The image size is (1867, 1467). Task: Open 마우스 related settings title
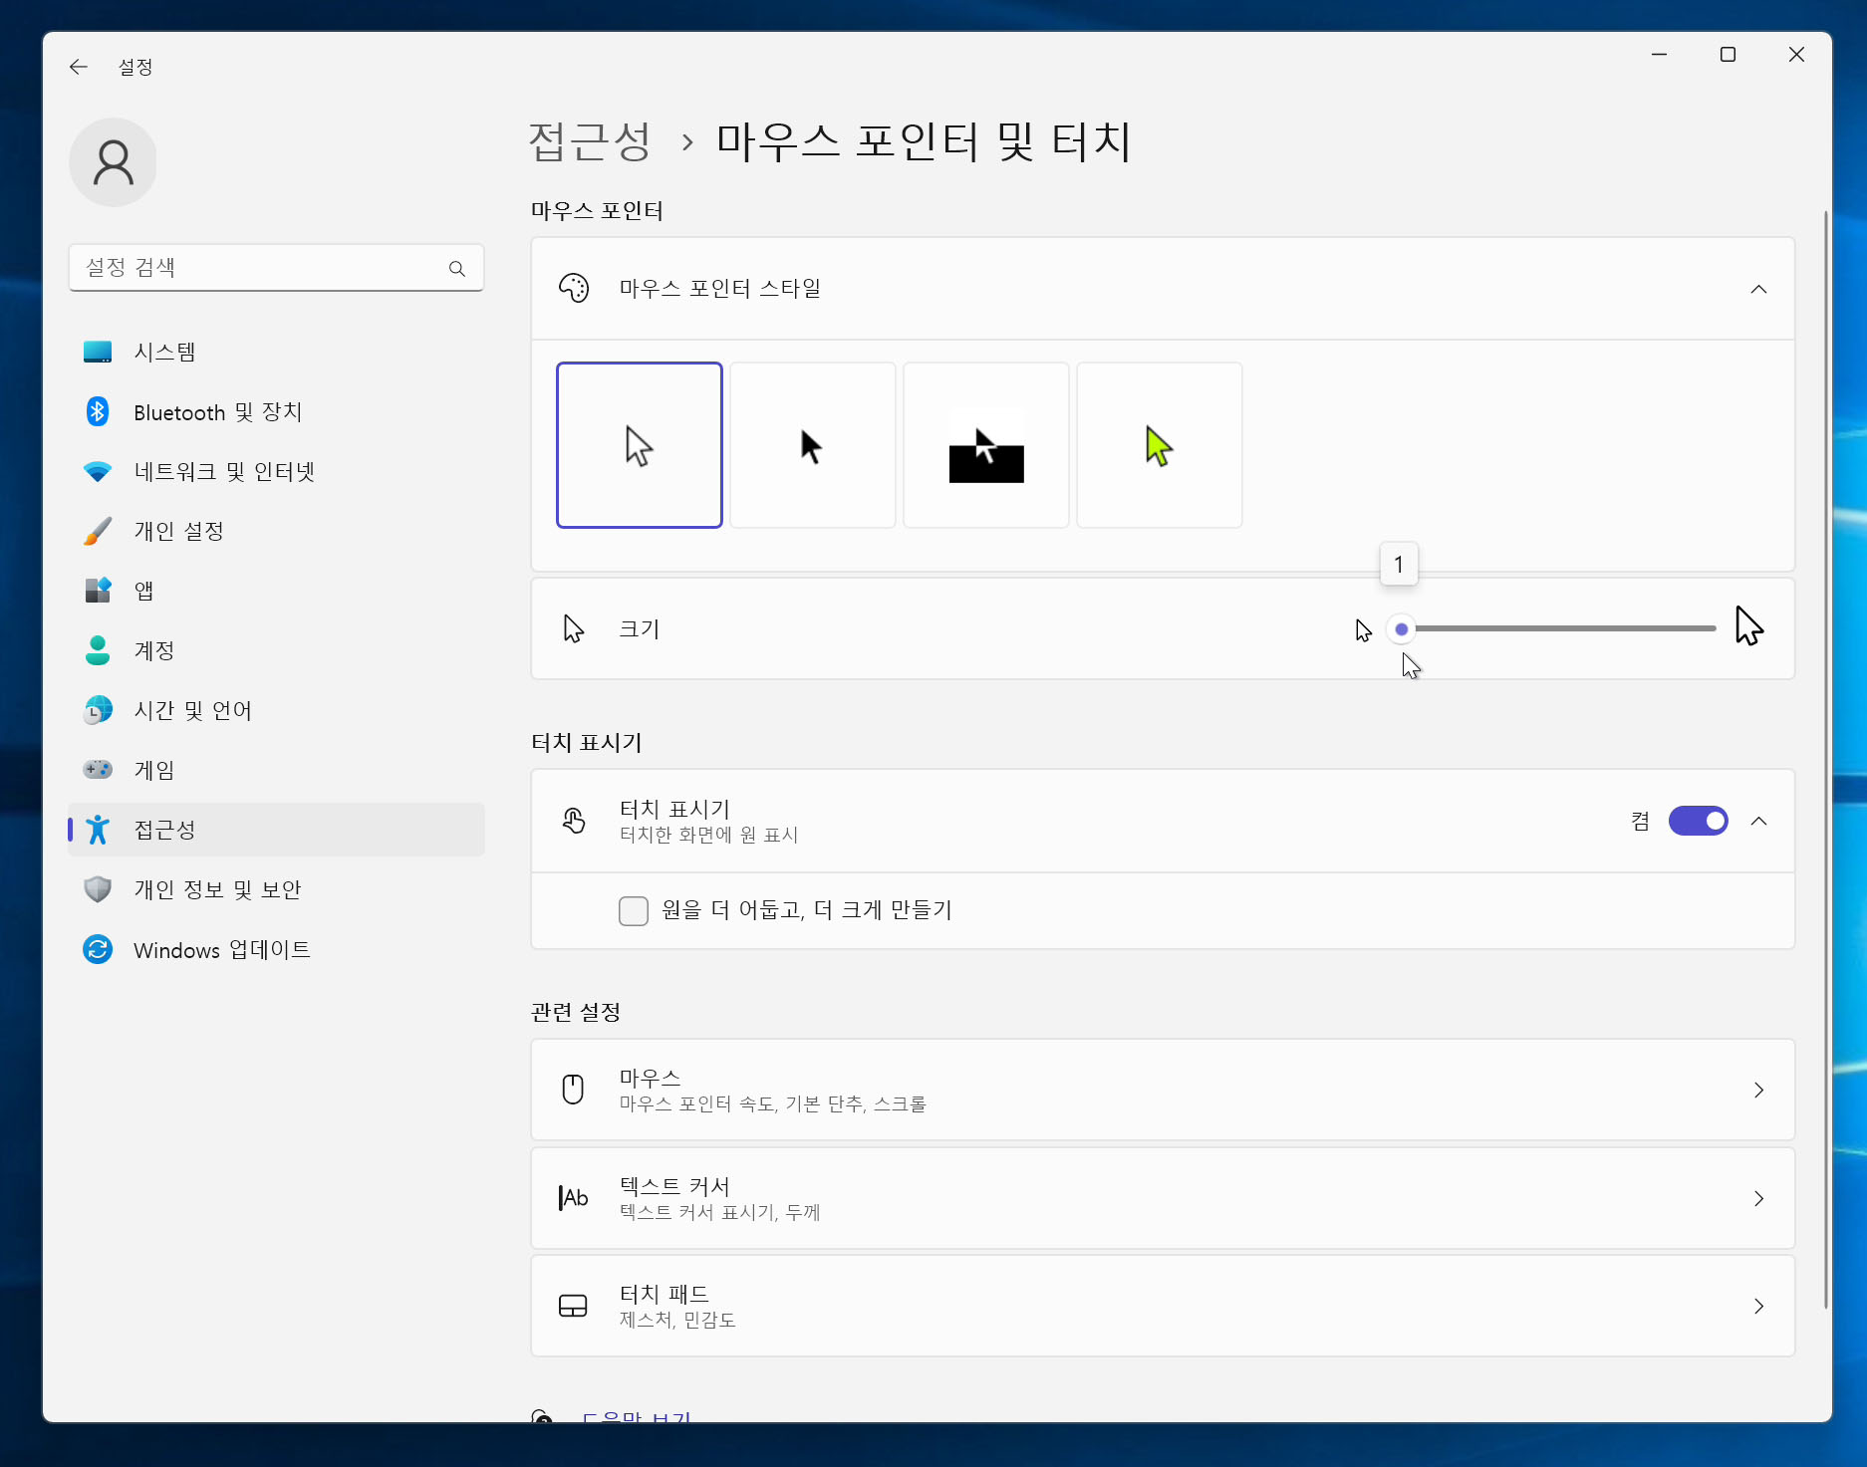(650, 1078)
